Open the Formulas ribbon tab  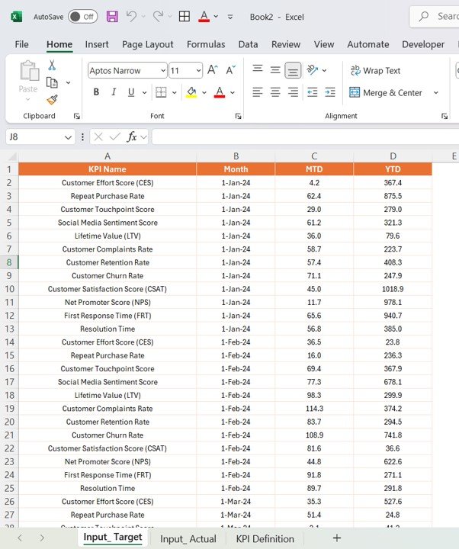[206, 44]
